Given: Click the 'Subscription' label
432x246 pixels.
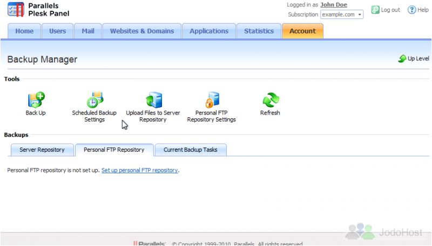Looking at the screenshot, I should pos(303,15).
